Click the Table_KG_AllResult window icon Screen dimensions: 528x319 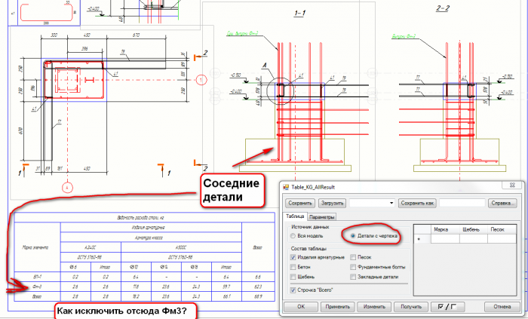(286, 188)
